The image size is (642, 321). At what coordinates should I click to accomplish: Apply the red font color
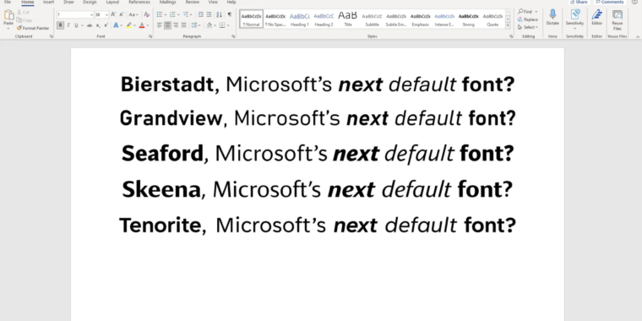(142, 25)
